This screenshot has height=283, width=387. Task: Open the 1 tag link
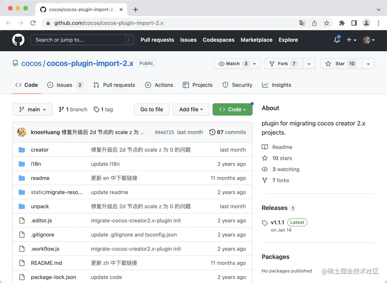[x=103, y=109]
